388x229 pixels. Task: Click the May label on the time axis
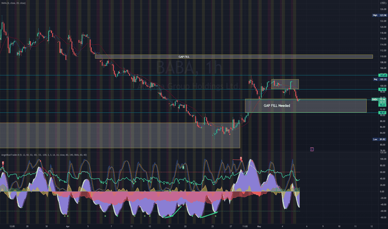click(259, 226)
